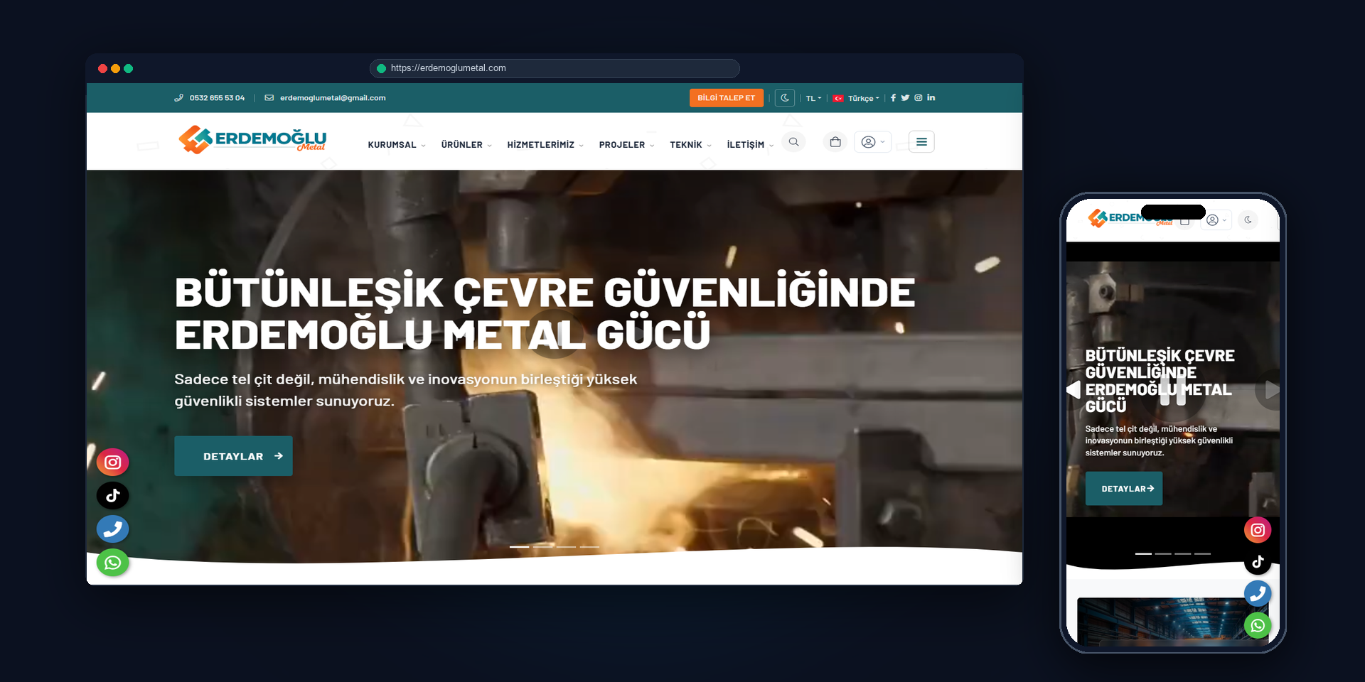Open the ÜRÜNLER navigation item

[x=461, y=145]
